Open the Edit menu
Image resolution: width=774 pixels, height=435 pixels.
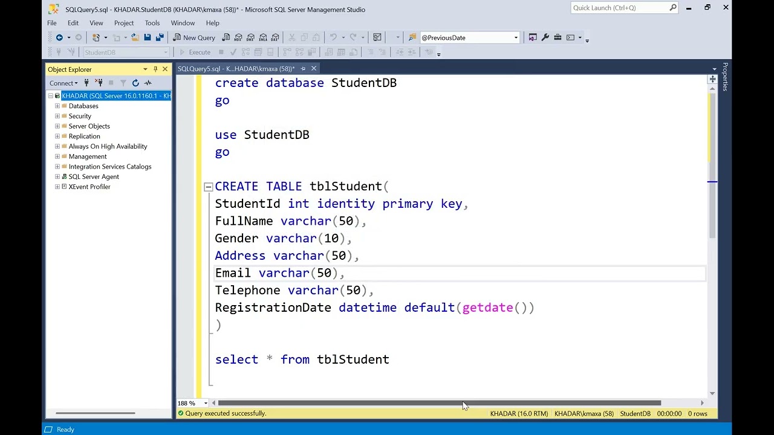(x=73, y=23)
